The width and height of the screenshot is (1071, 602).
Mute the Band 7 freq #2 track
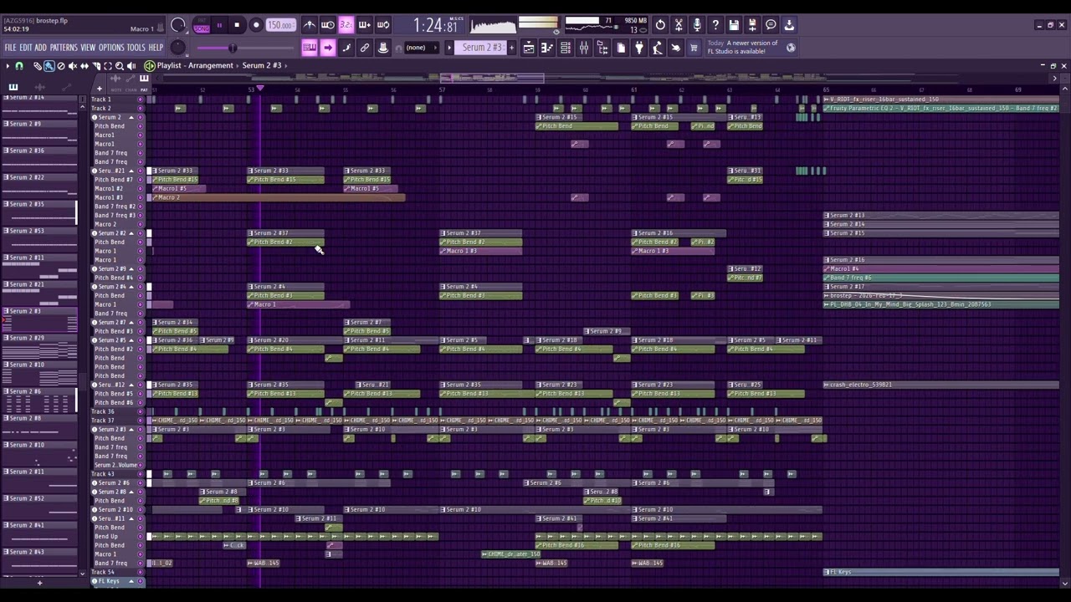140,206
